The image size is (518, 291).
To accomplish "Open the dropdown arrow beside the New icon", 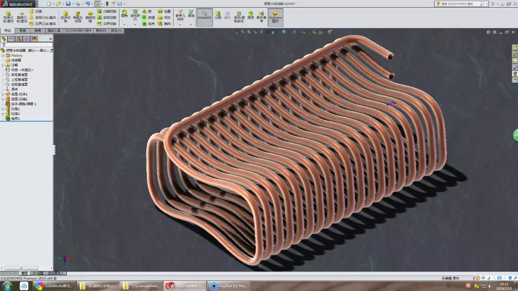I will (53, 4).
